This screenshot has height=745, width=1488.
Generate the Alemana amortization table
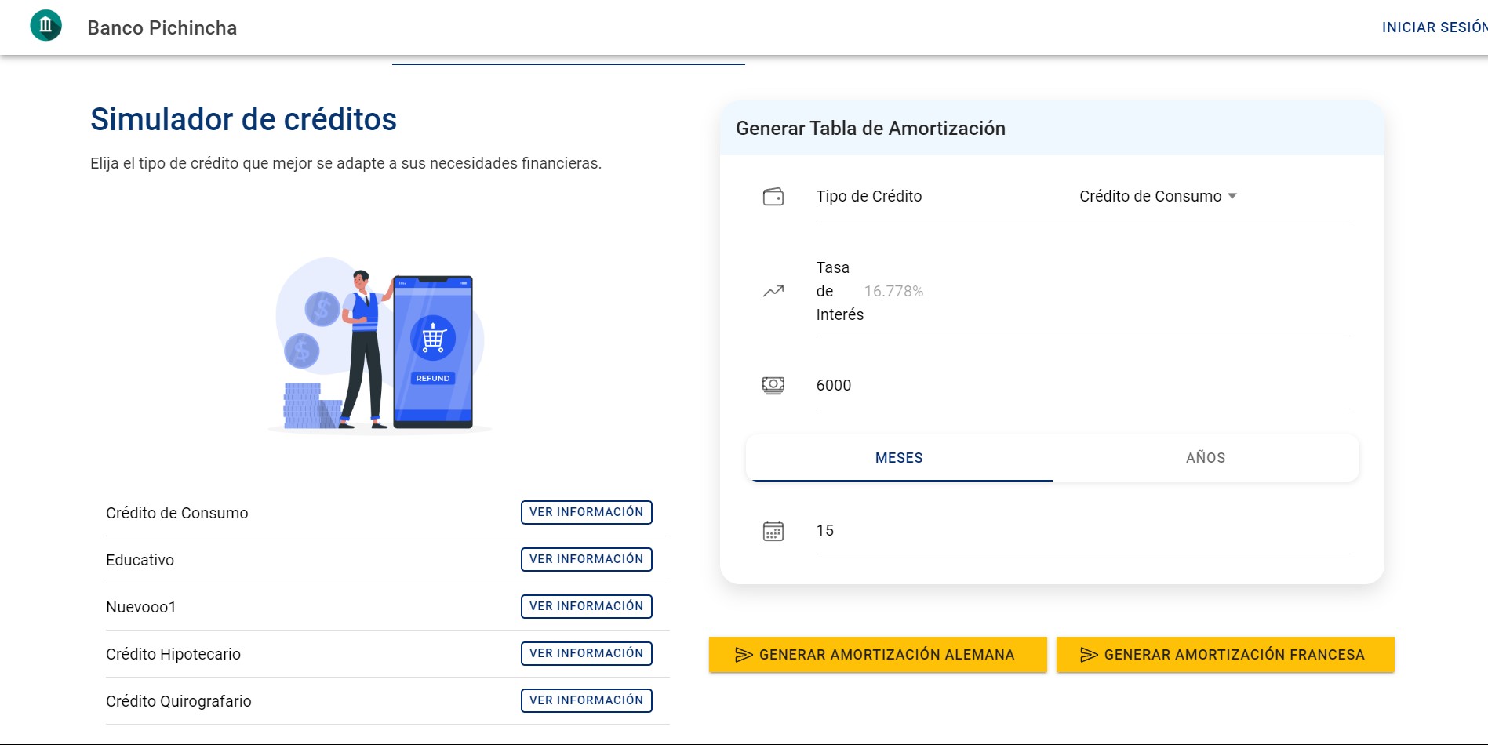878,655
